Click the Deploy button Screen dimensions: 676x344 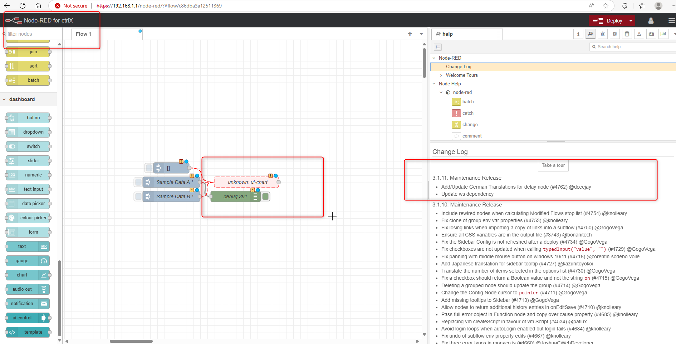tap(608, 21)
